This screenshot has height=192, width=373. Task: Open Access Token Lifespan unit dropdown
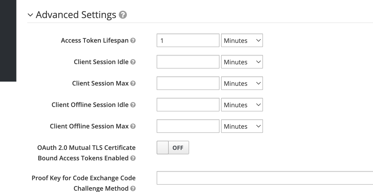point(242,41)
